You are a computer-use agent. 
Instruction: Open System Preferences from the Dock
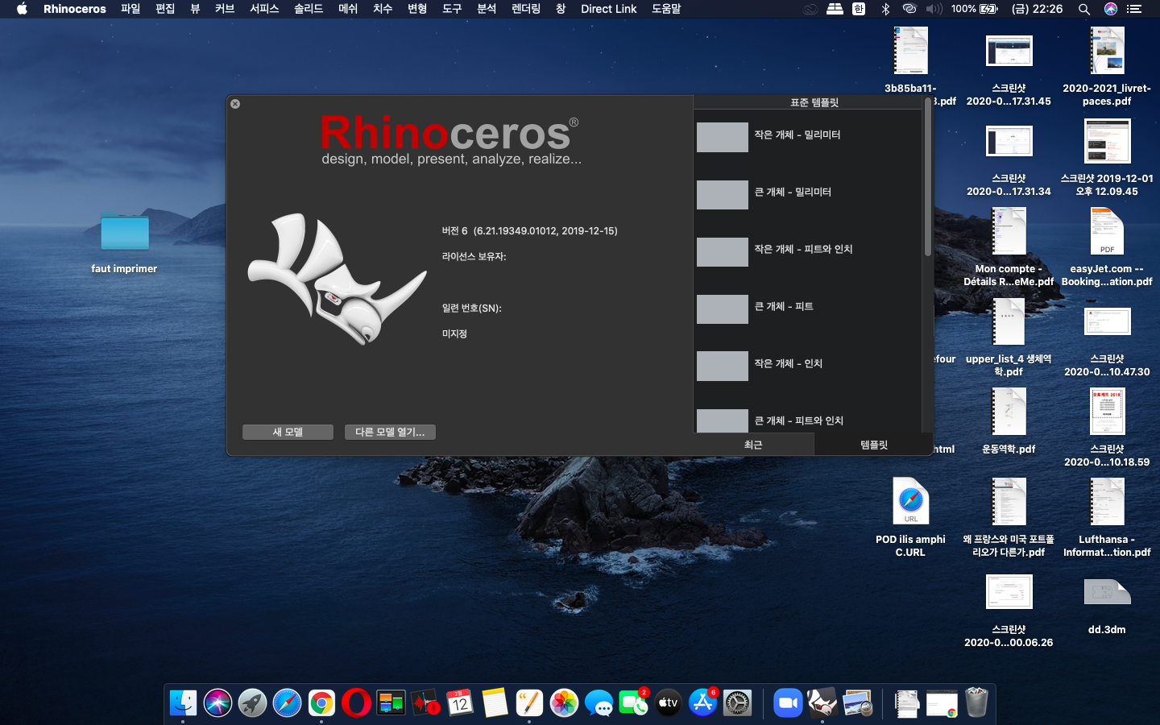[x=737, y=703]
